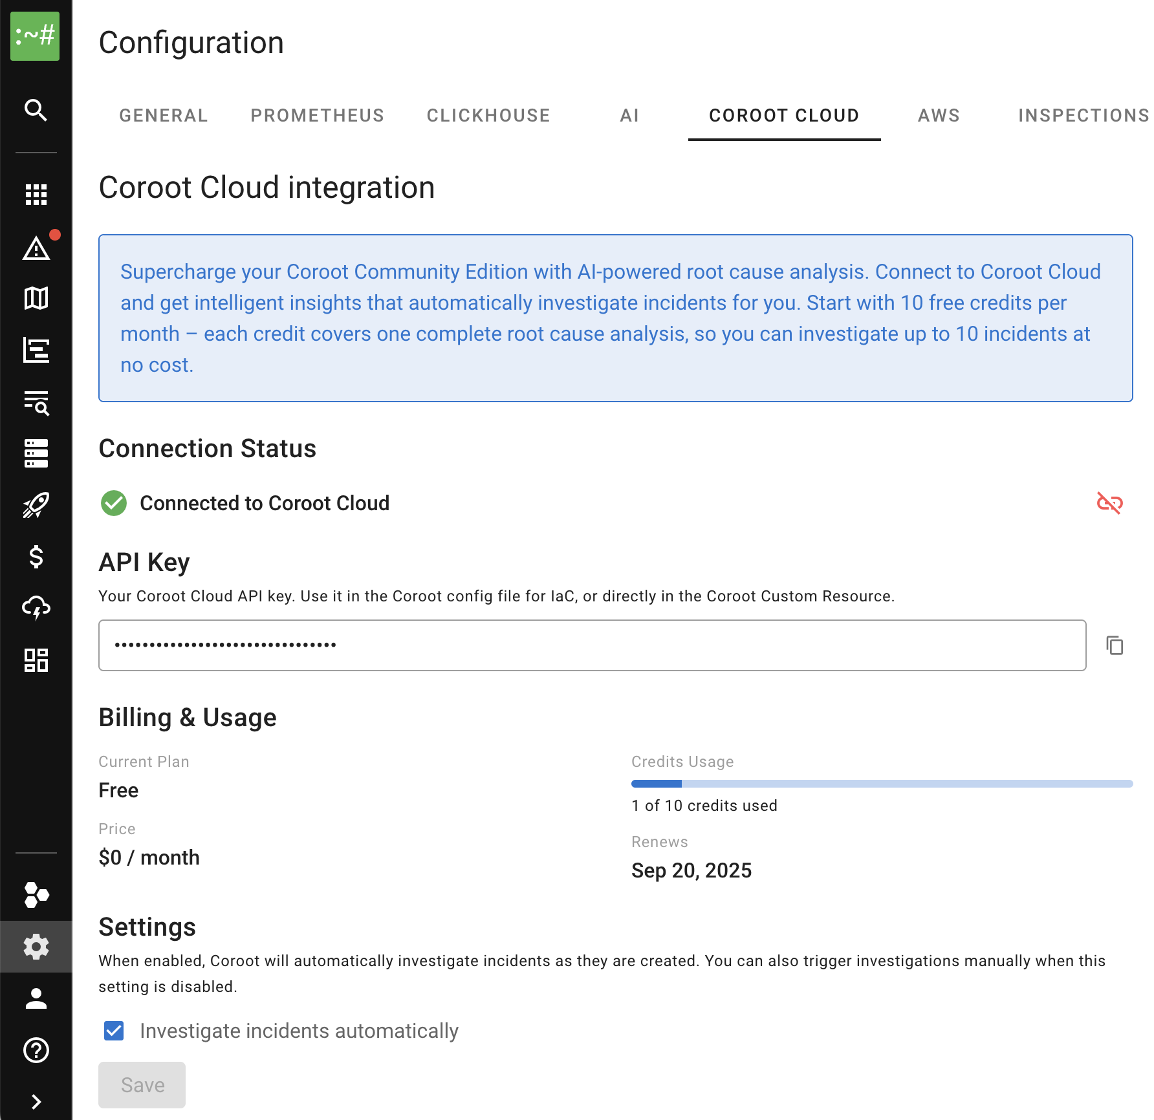The image size is (1154, 1120).
Task: Open the deployments rocket icon
Action: (36, 505)
